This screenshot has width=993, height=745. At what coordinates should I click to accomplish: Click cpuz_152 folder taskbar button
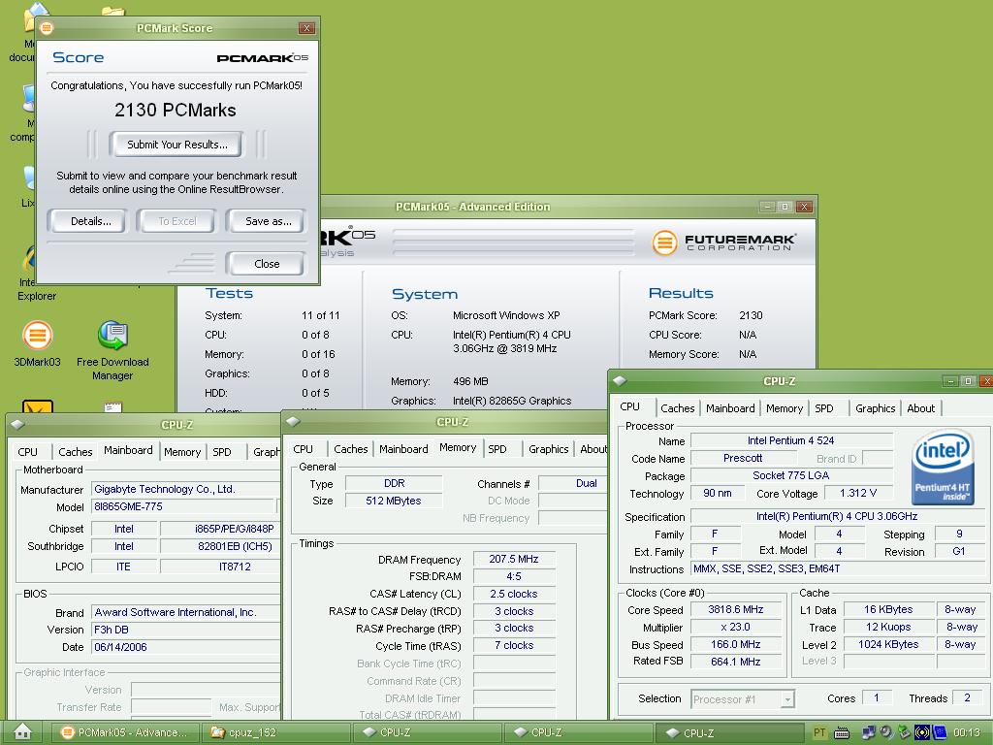(276, 732)
